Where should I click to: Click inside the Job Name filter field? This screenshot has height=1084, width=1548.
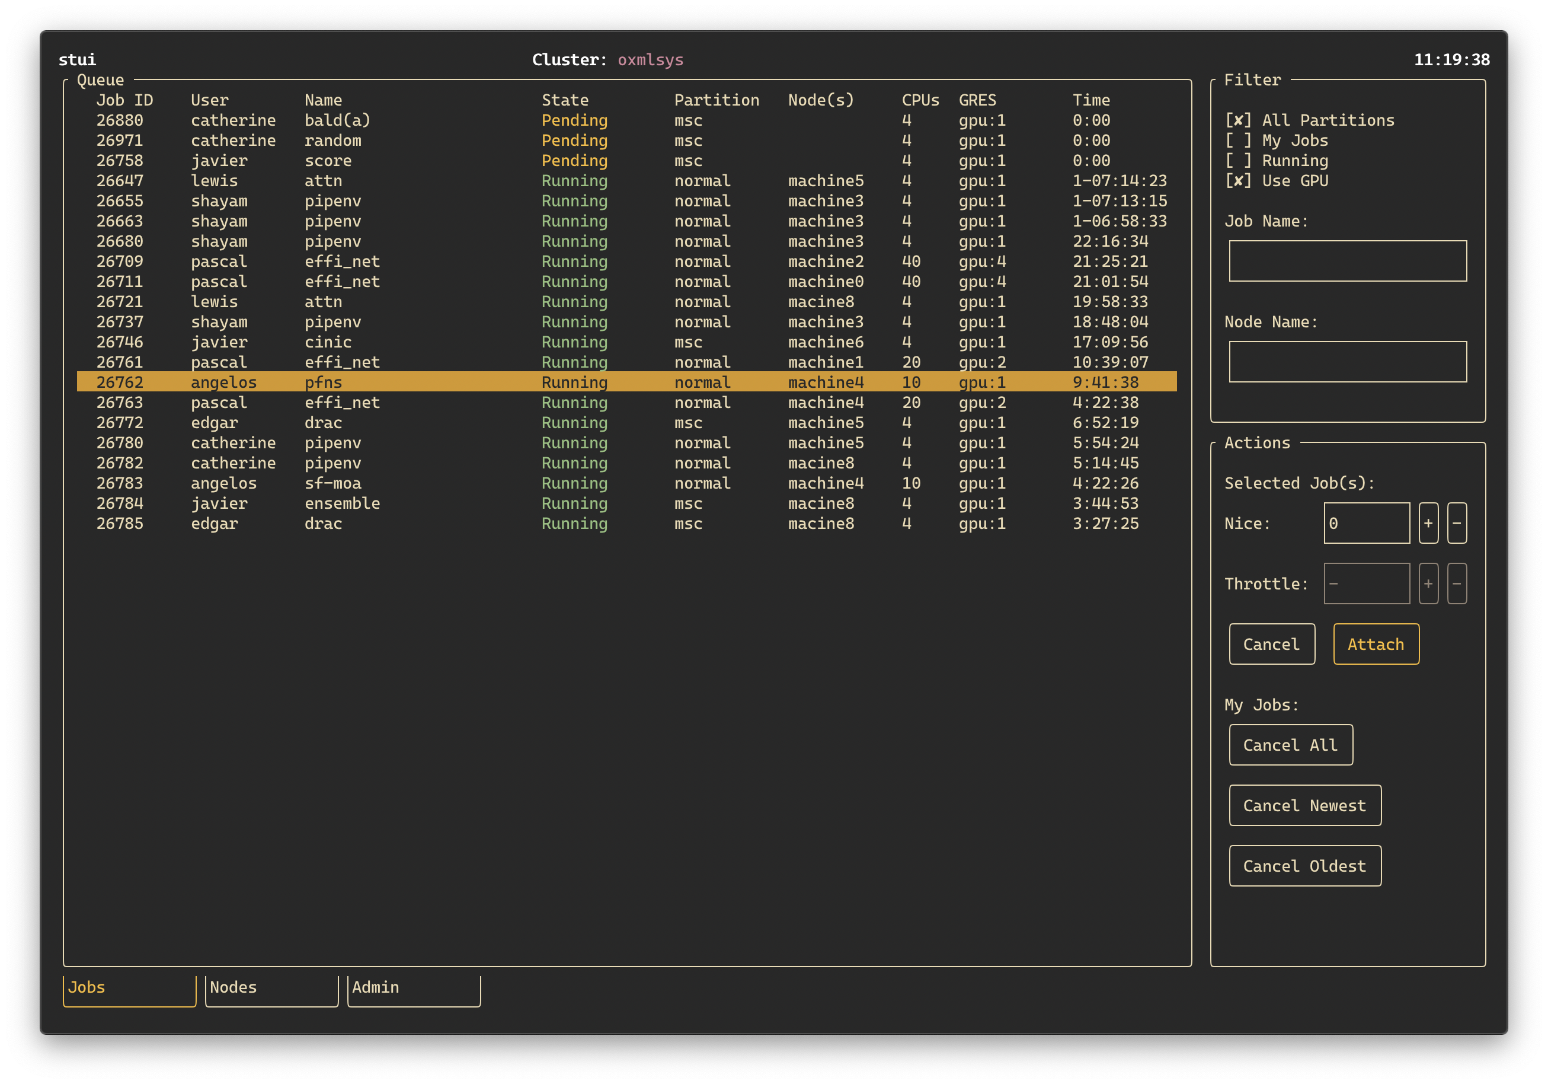[1348, 261]
